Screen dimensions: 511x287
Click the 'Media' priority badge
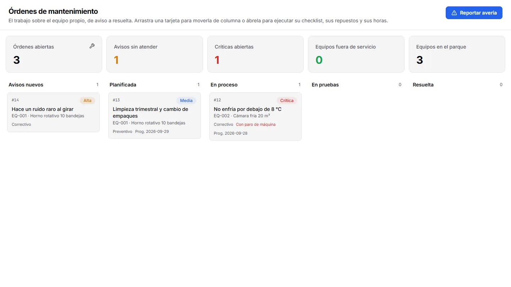pos(186,101)
